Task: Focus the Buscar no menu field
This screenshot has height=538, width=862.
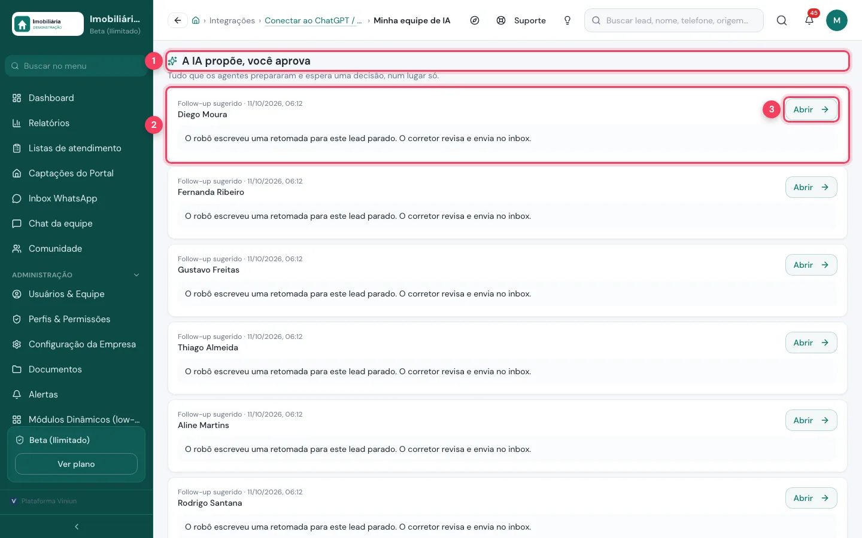Action: pos(77,66)
